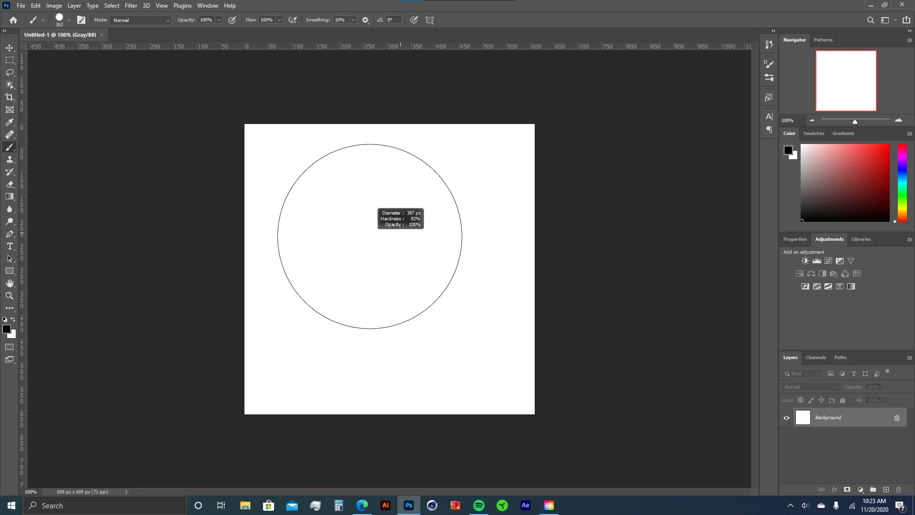Open the Filter menu

131,6
